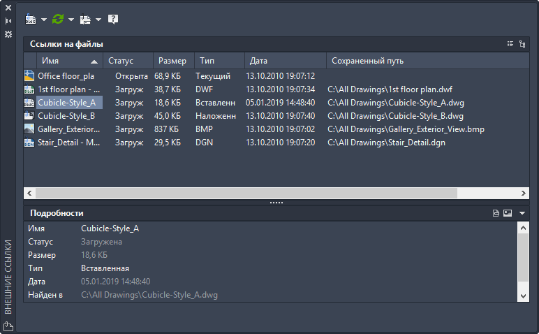Click the Change Path toolbar icon
539x334 pixels.
tap(85, 20)
